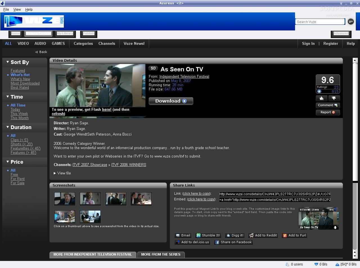Screen dimensions: 360x268
Task: Click the blue downloads count arrow icon
Action: [319, 91]
